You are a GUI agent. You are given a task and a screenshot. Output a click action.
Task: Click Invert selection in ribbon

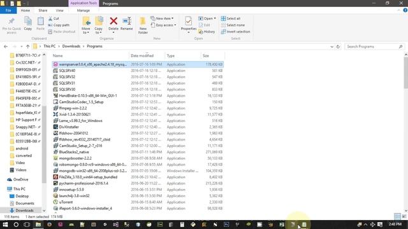[x=235, y=32]
